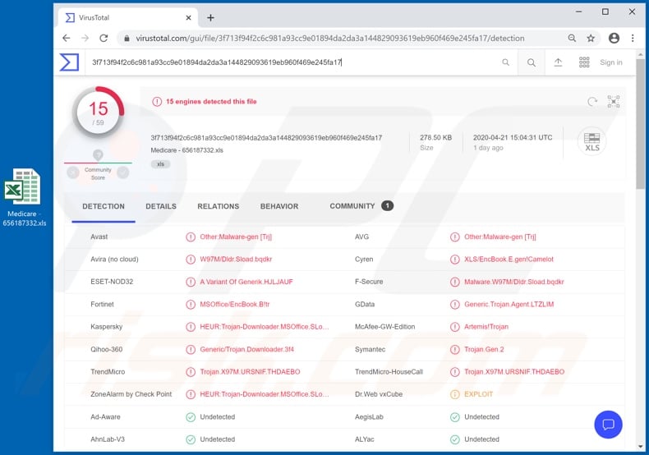The height and width of the screenshot is (455, 649).
Task: Go back using browser back arrow
Action: 67,38
